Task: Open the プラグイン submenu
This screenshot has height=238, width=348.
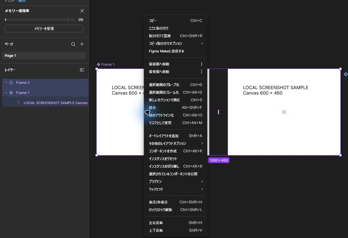Action: pos(176,181)
